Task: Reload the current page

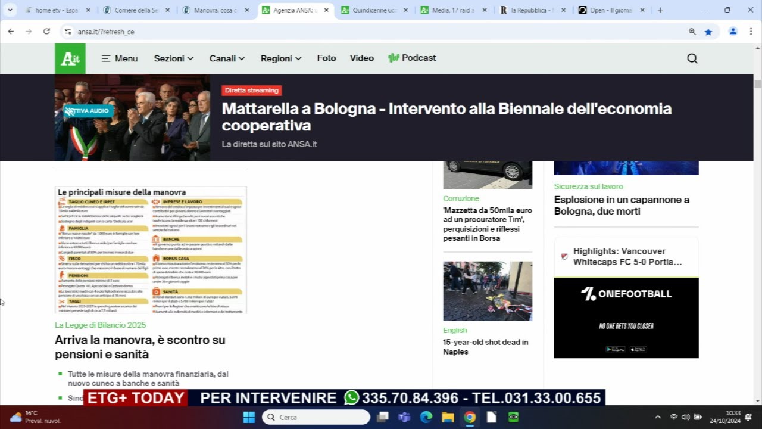Action: [x=46, y=32]
